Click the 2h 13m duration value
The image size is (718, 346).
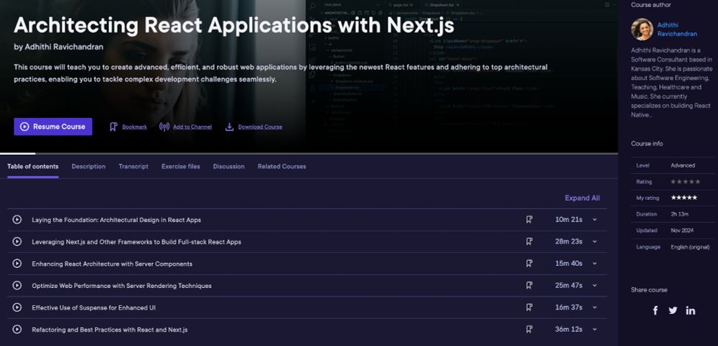pos(679,214)
